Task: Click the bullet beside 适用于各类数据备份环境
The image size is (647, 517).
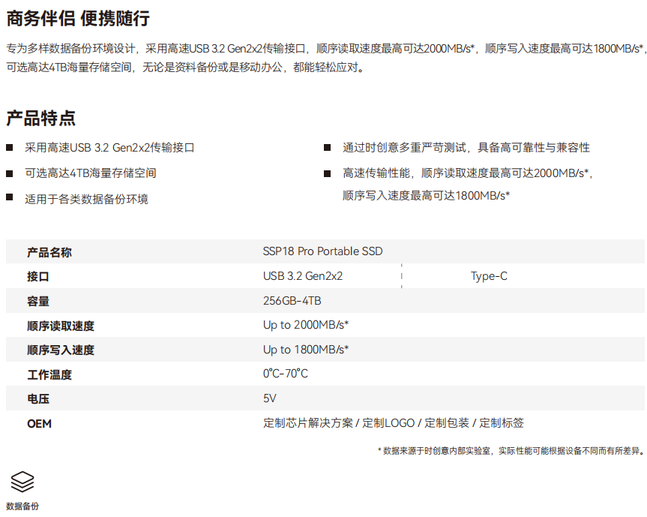Action: pyautogui.click(x=10, y=197)
